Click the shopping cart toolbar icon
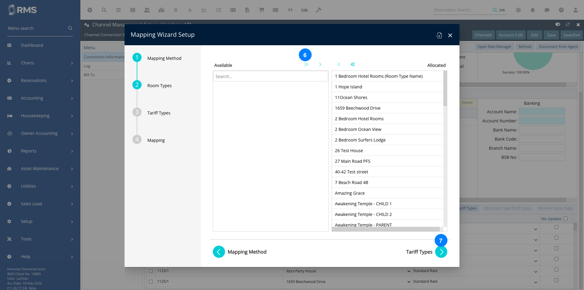Screen dimensions: 584x290 coord(261,10)
